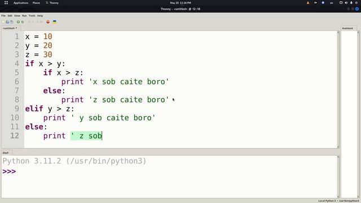Open the Edit menu

pos(10,16)
